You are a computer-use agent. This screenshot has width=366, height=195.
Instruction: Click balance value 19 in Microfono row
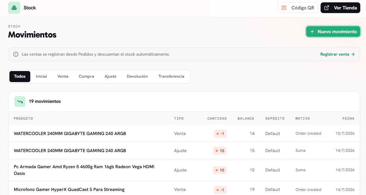[x=252, y=190]
